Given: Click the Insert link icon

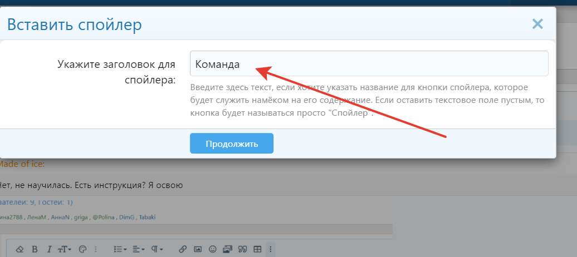Looking at the screenshot, I should click(x=183, y=249).
